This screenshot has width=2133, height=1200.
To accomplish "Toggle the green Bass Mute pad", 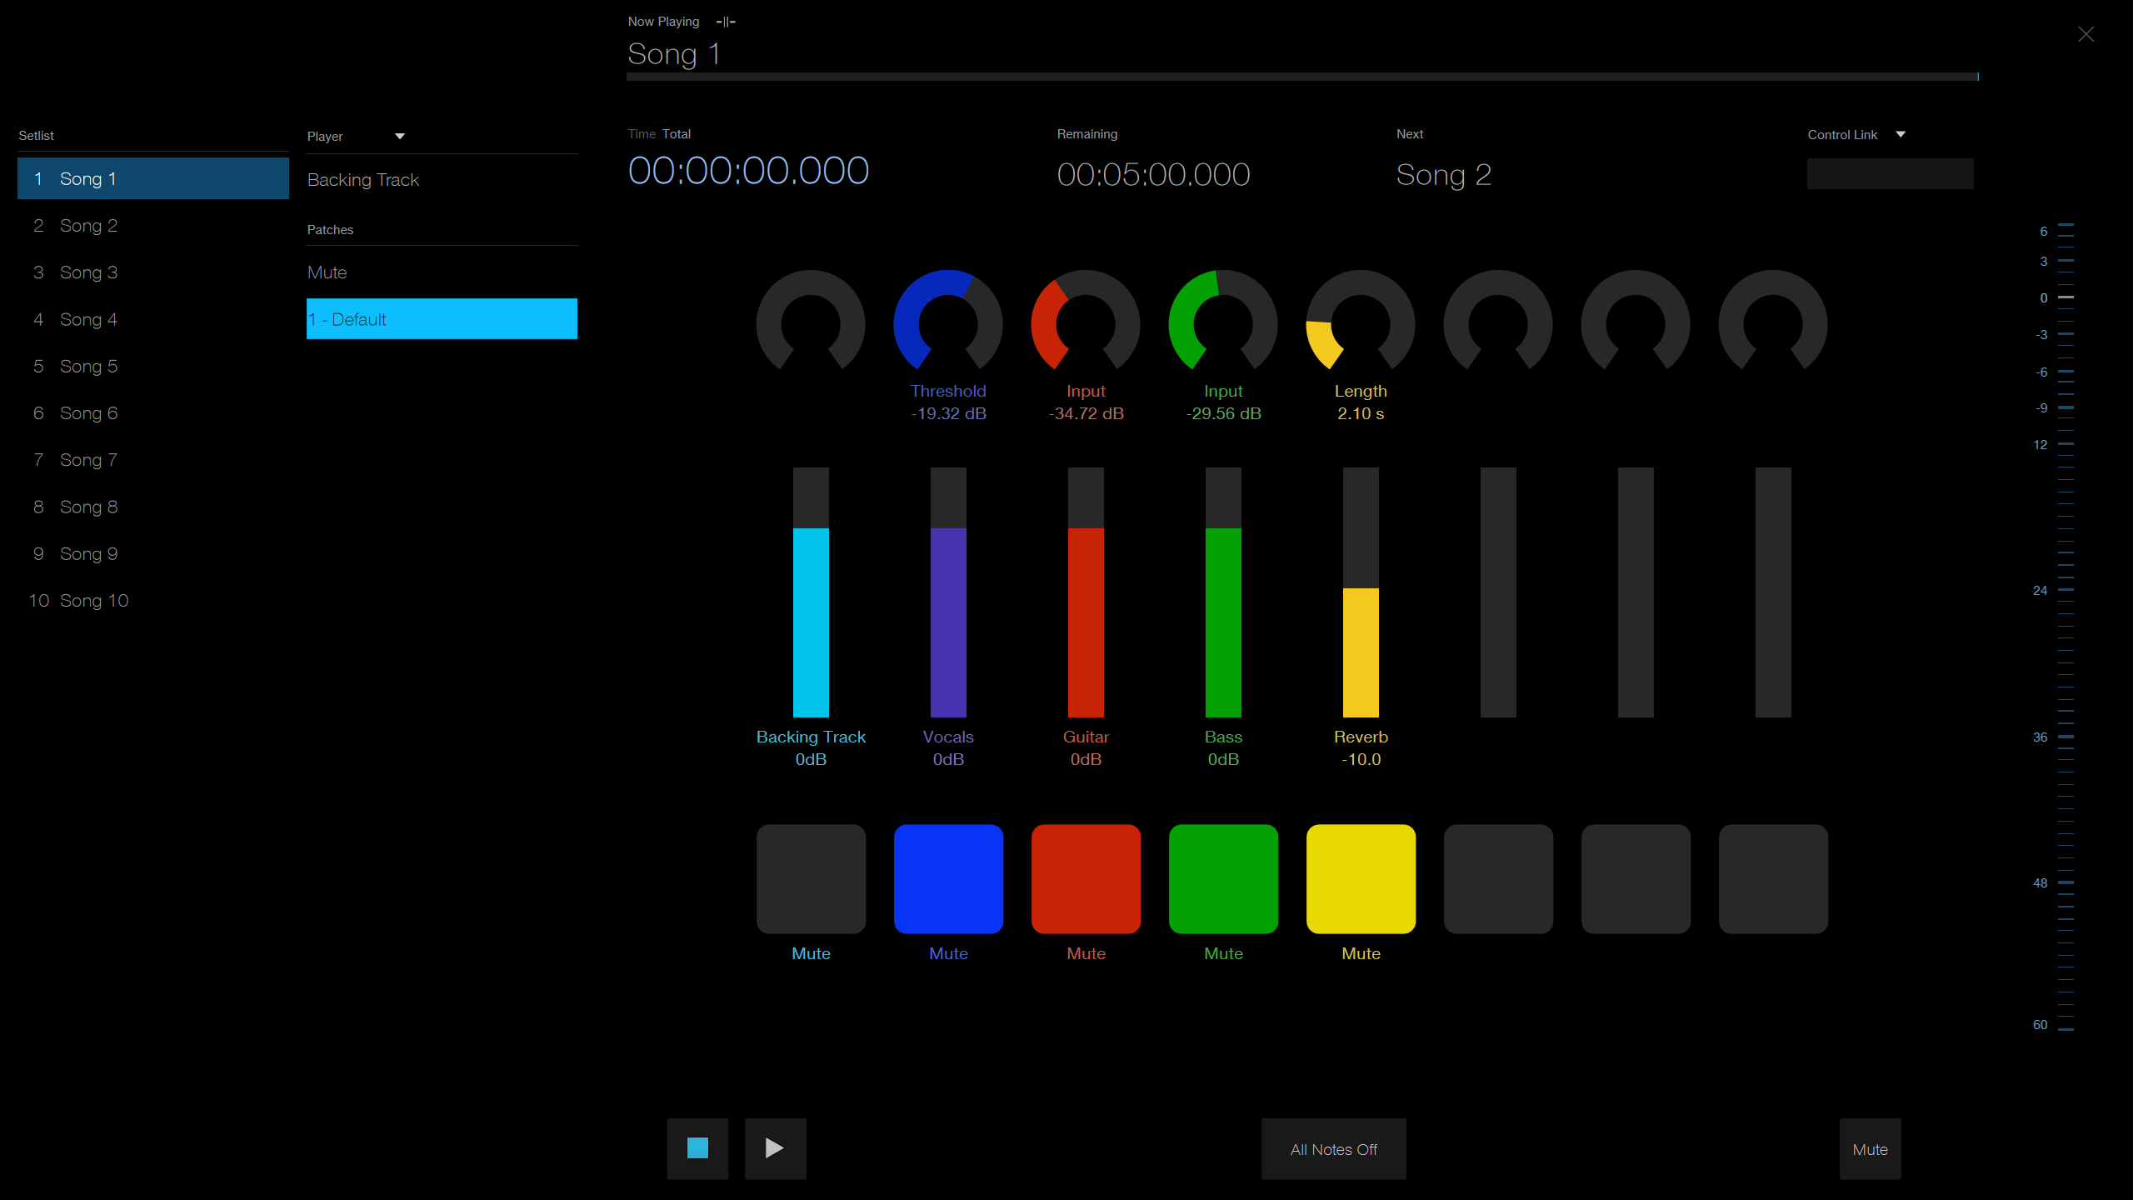I will click(1223, 878).
